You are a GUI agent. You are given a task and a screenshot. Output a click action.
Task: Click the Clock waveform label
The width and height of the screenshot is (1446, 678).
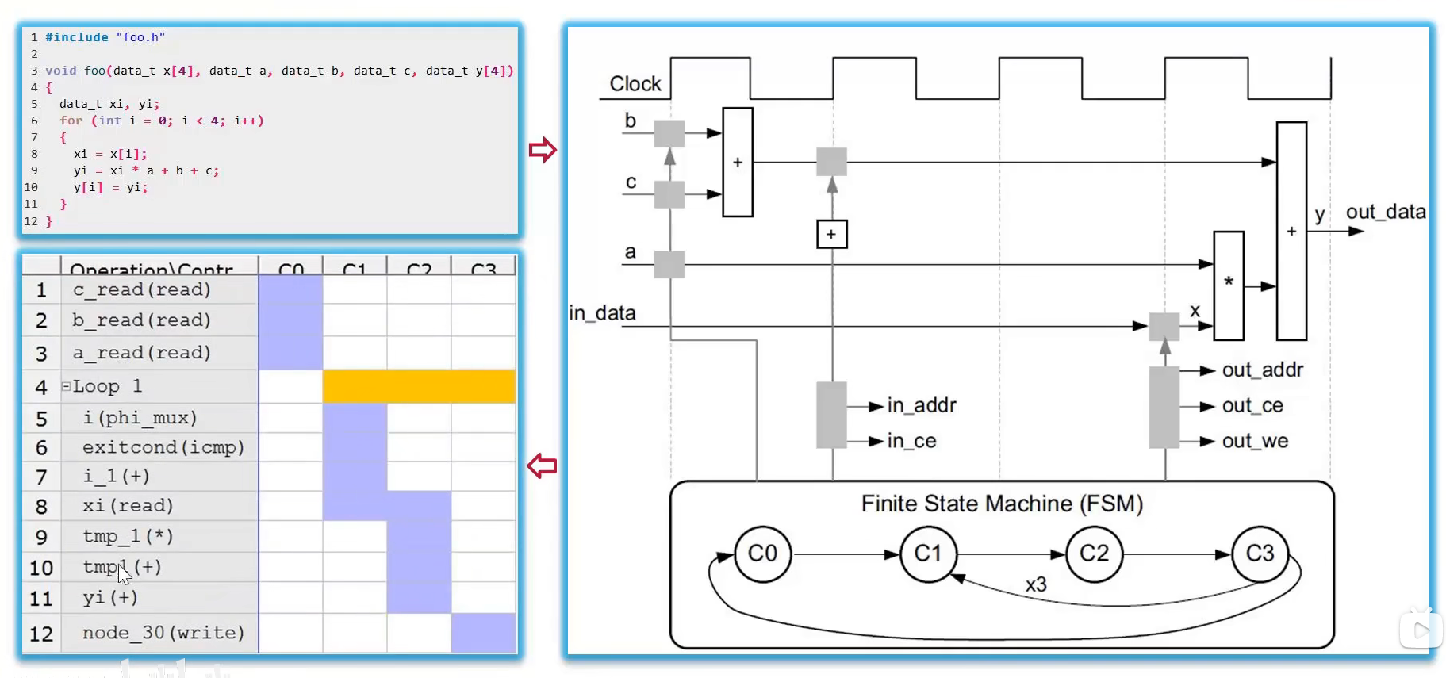tap(635, 83)
